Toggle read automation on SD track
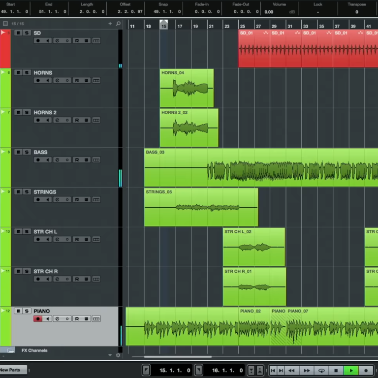 tap(77, 40)
